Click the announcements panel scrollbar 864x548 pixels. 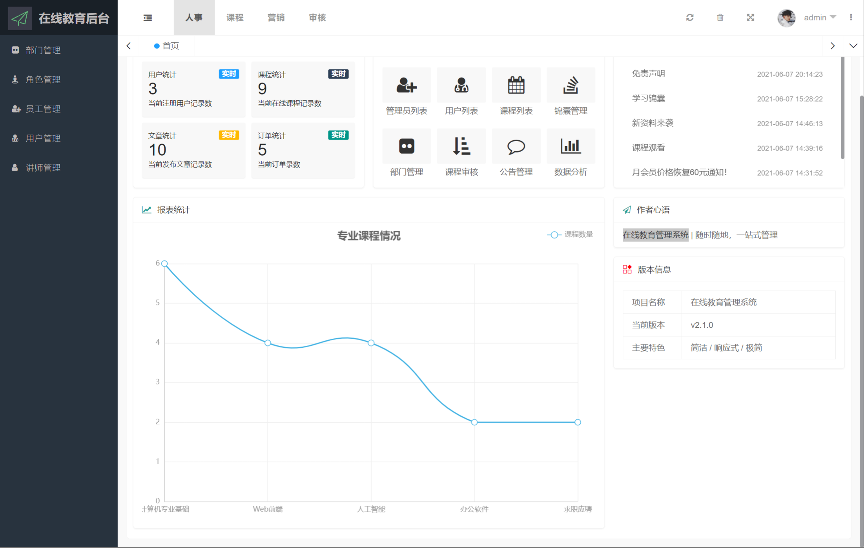coord(842,108)
